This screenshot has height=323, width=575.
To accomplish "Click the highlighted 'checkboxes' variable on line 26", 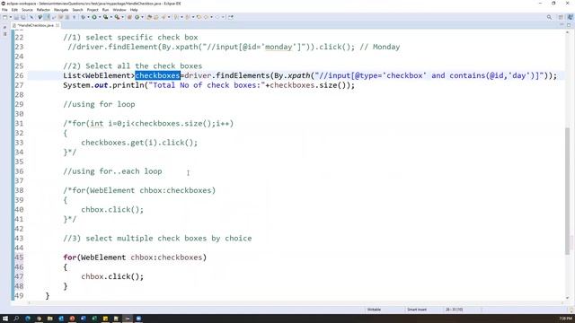I will pos(158,75).
